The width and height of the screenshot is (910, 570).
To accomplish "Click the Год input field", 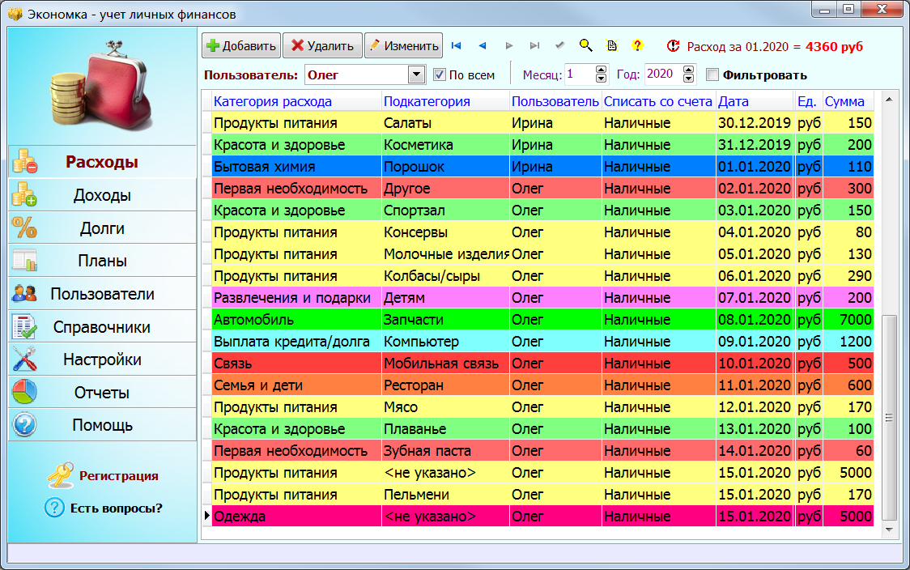I will tap(664, 74).
